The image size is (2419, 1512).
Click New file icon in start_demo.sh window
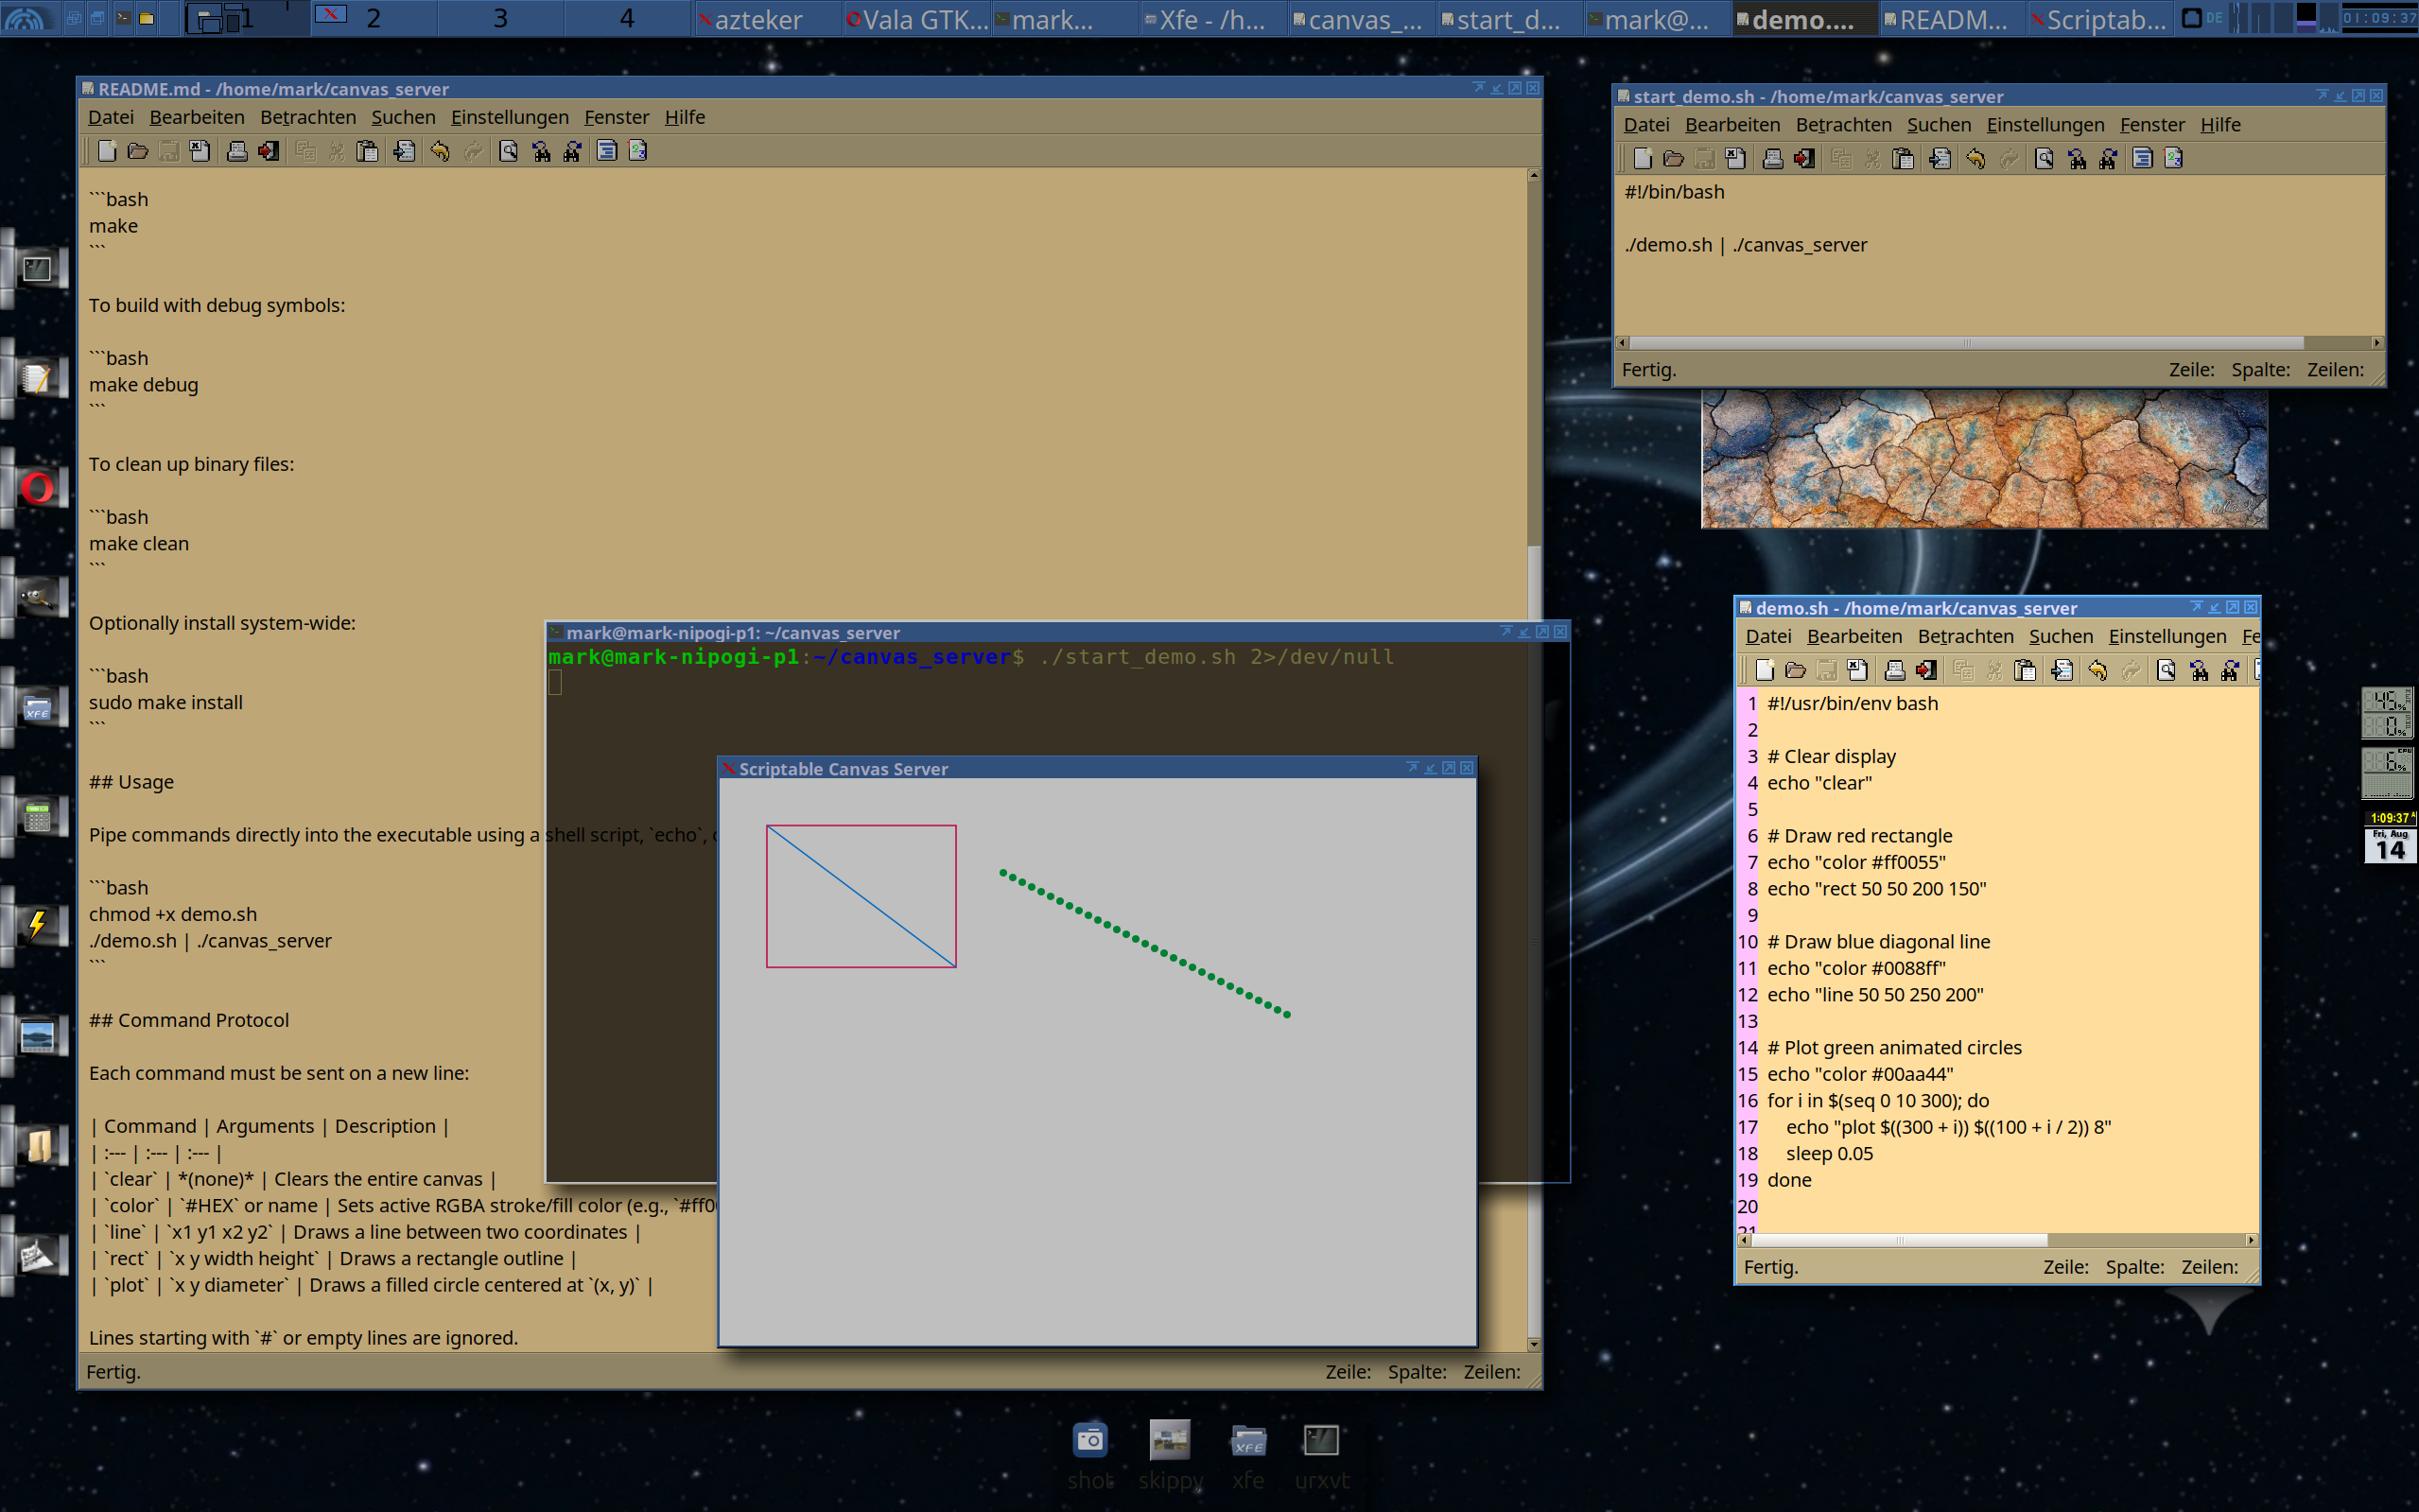(1642, 158)
